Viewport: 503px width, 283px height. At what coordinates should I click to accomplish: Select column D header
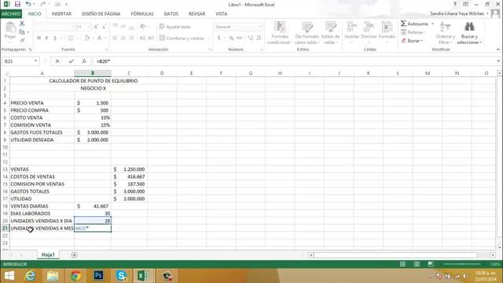click(x=162, y=73)
